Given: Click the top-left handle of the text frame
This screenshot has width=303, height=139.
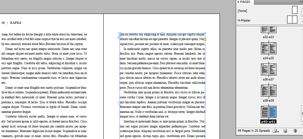Looking at the screenshot, I should [x=119, y=33].
